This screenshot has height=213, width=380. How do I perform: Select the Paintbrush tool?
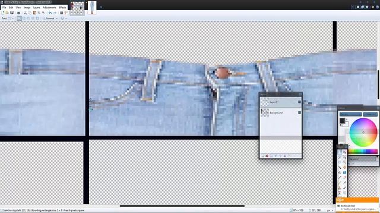pyautogui.click(x=340, y=177)
